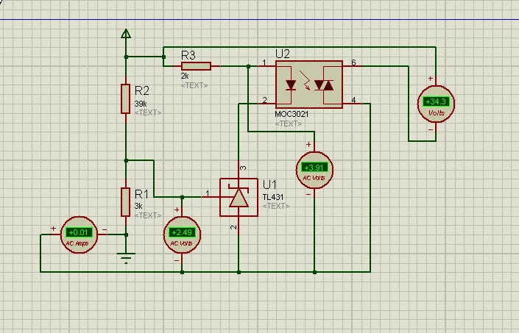The height and width of the screenshot is (333, 519).
Task: Select the DC voltmeter reading +34.3
Action: tap(436, 105)
